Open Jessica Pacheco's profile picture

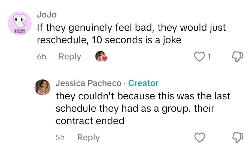pos(43,87)
